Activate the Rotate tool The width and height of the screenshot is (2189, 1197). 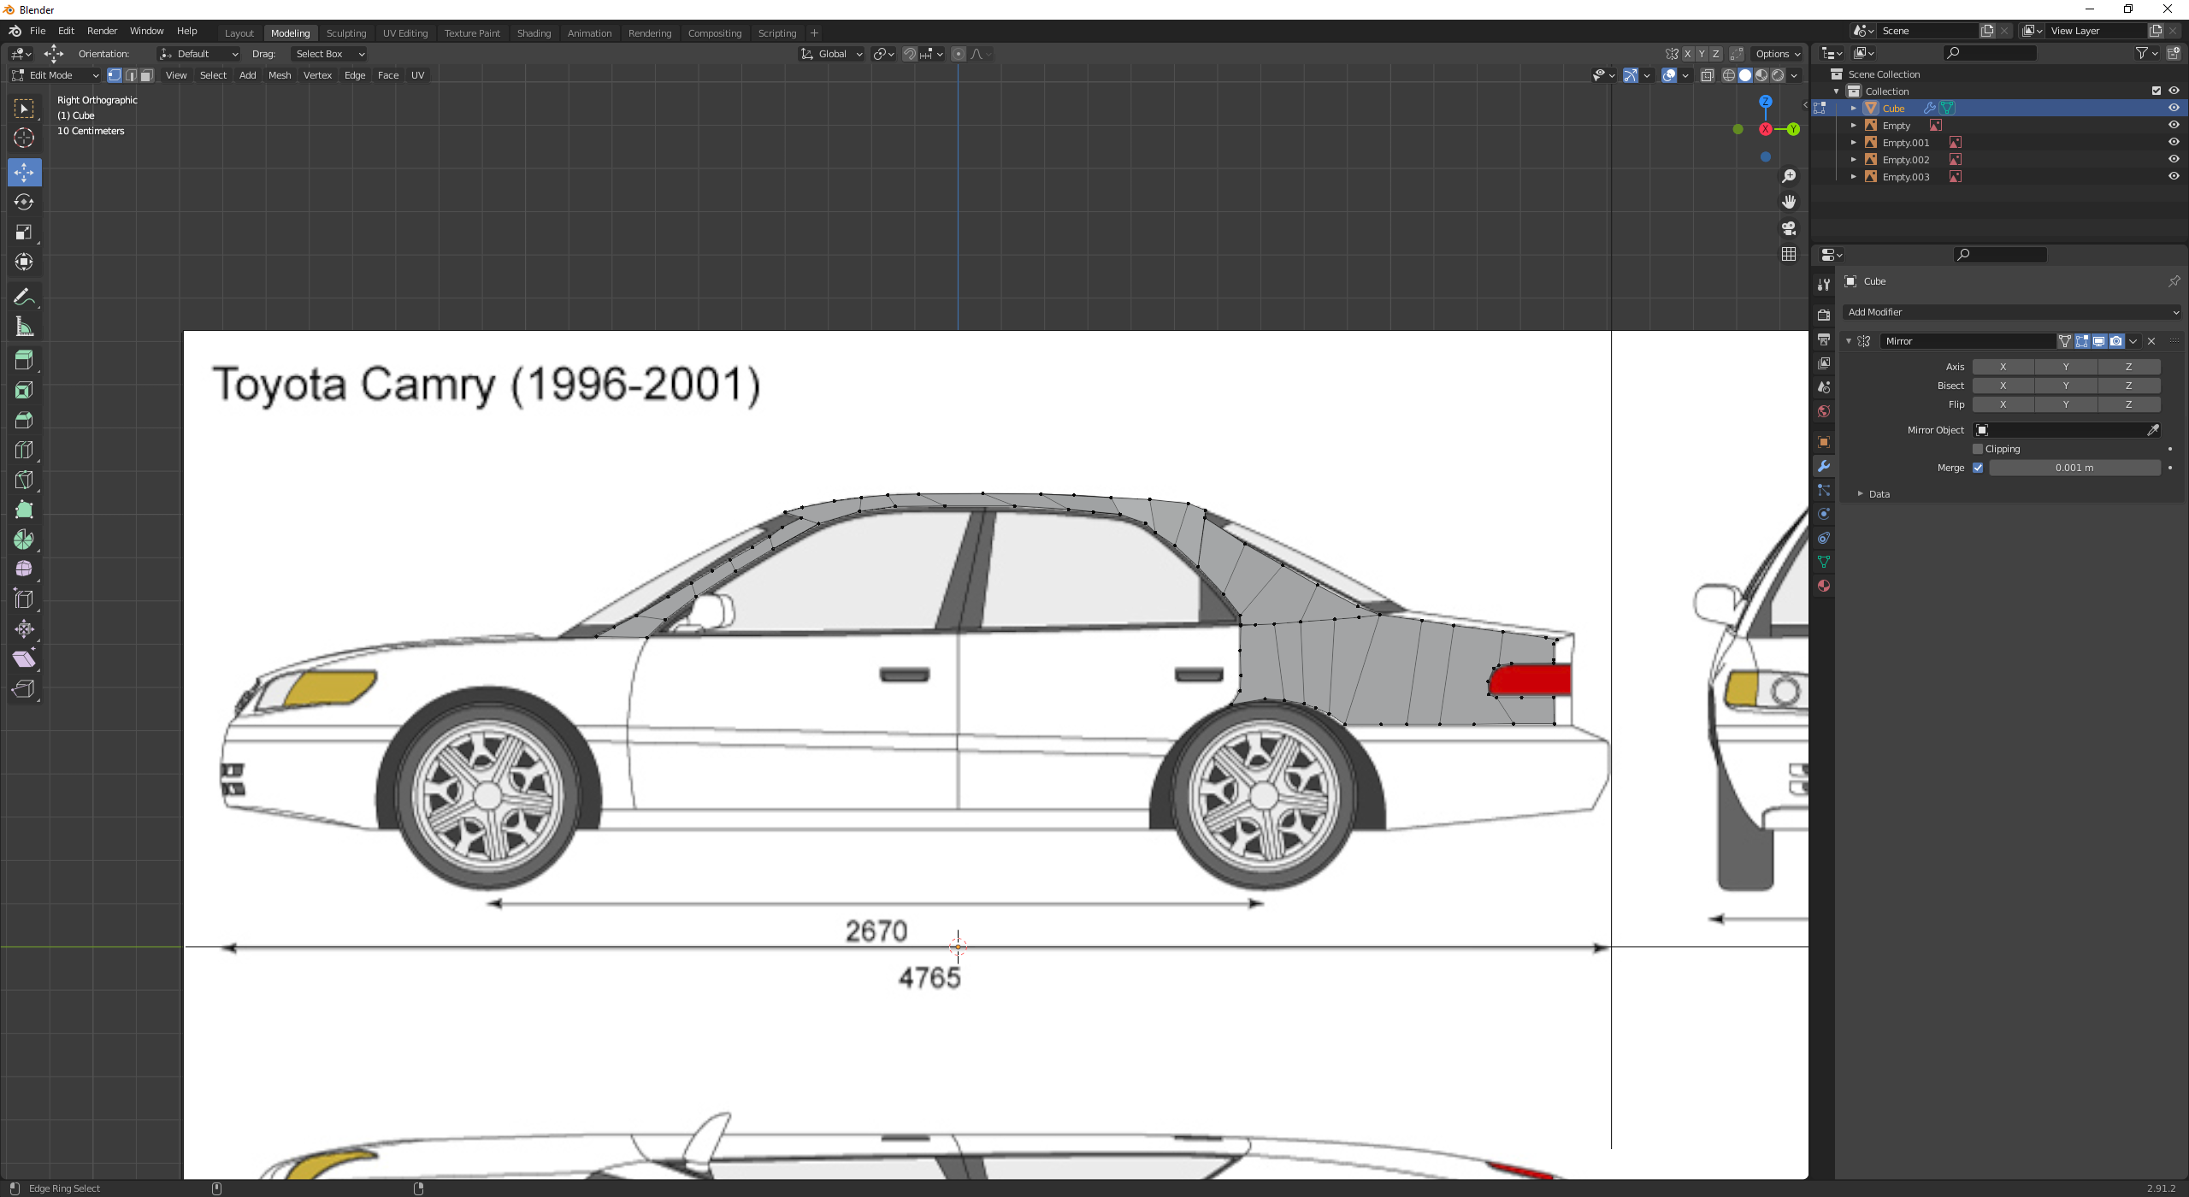(x=24, y=202)
